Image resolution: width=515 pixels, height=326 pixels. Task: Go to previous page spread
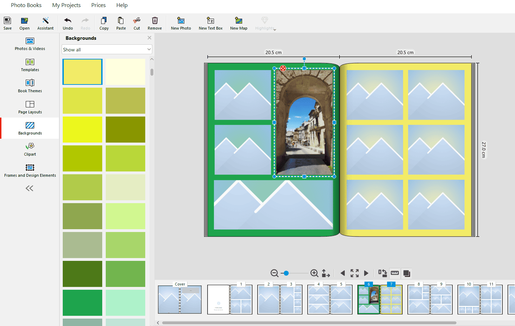[x=343, y=273]
